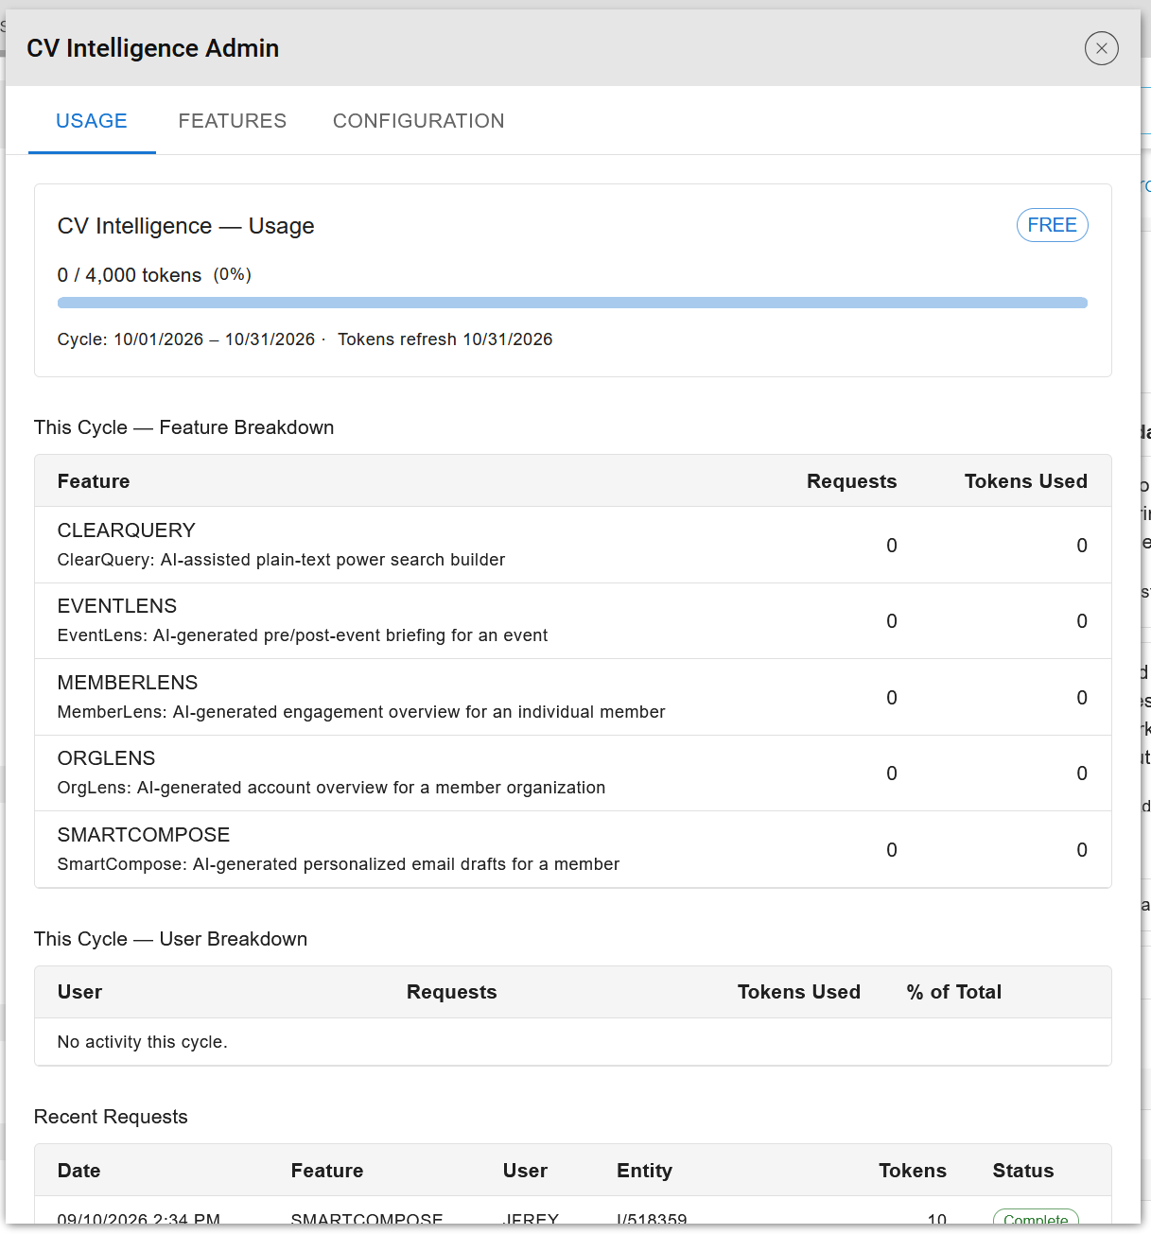Click the token usage progress bar

click(572, 303)
